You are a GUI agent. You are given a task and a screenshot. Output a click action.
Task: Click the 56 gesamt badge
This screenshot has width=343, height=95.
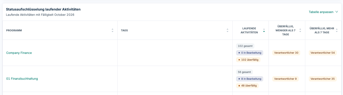pyautogui.click(x=244, y=72)
